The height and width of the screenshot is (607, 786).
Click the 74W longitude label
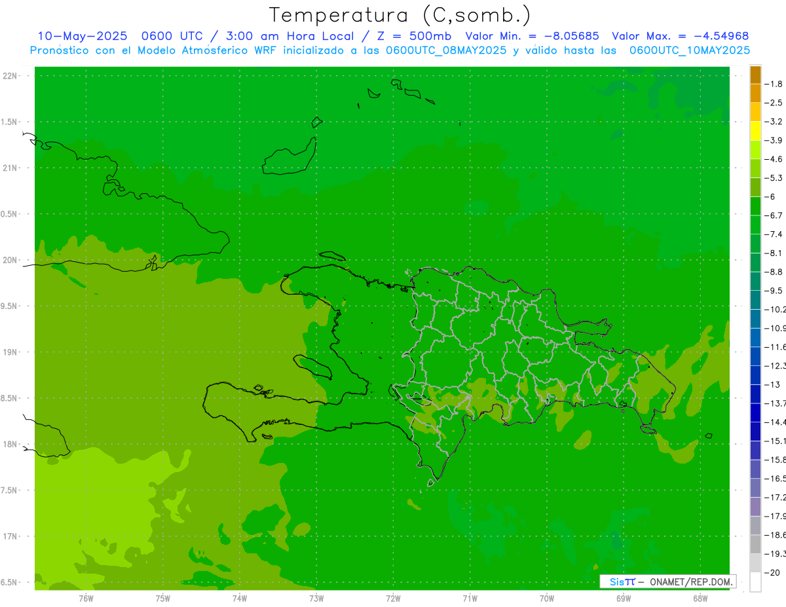point(239,598)
